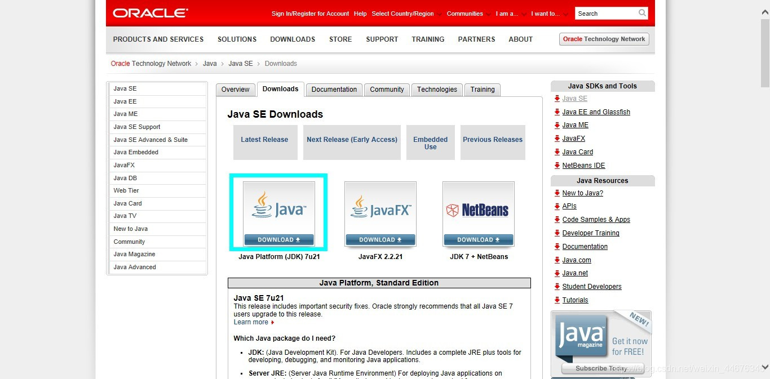The height and width of the screenshot is (379, 770).
Task: Click red download arrow beside Java ME link
Action: tap(557, 125)
